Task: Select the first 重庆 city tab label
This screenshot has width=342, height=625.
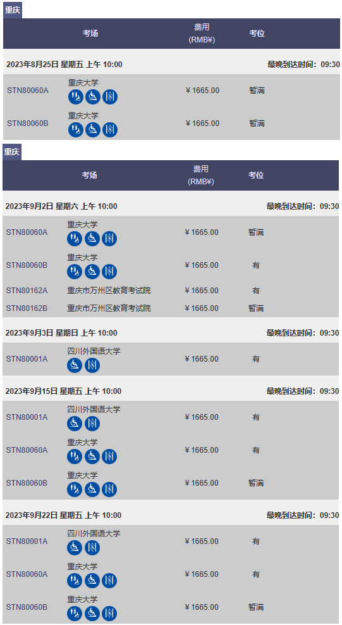Action: pyautogui.click(x=13, y=10)
